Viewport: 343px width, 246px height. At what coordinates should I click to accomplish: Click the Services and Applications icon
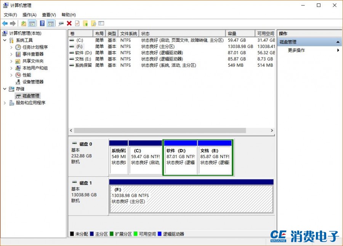tap(11, 103)
